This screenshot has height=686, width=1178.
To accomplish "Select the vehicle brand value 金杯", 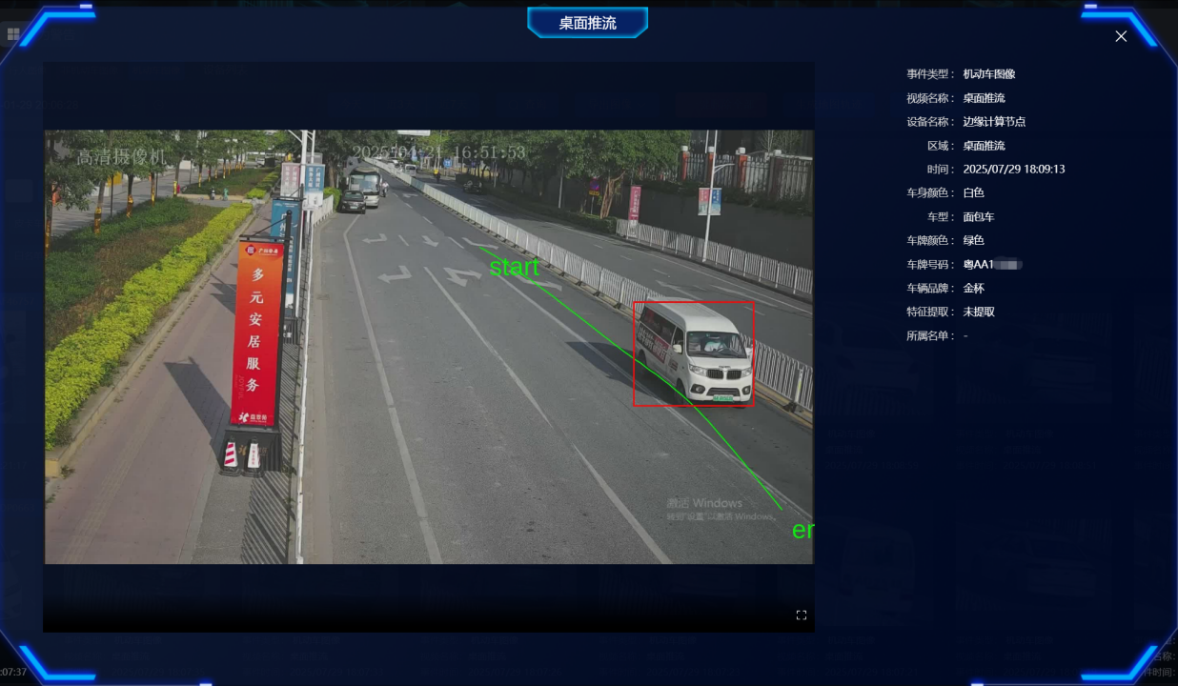I will click(973, 288).
